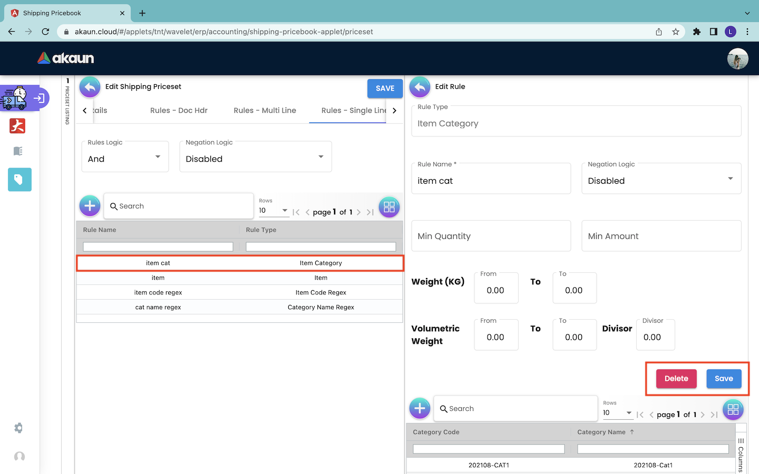Click the red Delete button
This screenshot has height=474, width=759.
676,379
